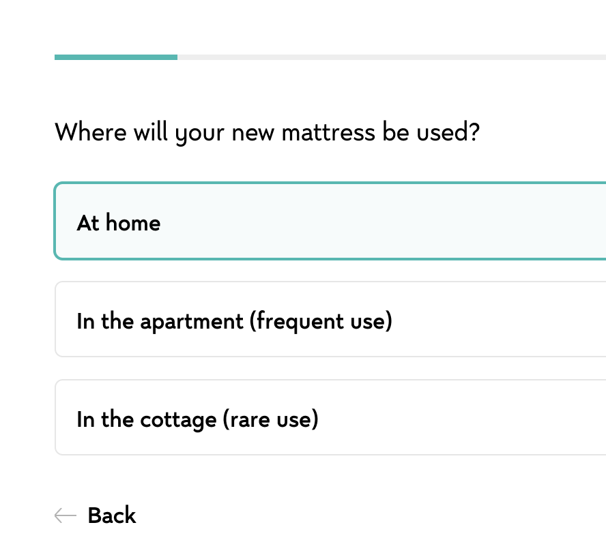
Task: Click the word "cottage" in third option
Action: (x=178, y=419)
